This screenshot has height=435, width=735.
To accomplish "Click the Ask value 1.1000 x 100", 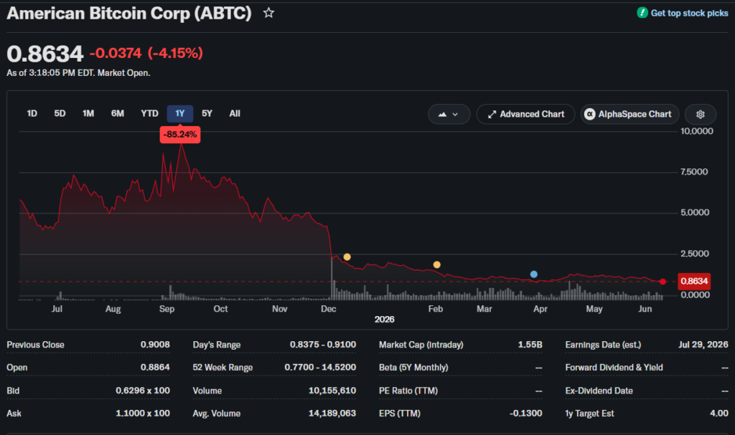I will tap(143, 413).
